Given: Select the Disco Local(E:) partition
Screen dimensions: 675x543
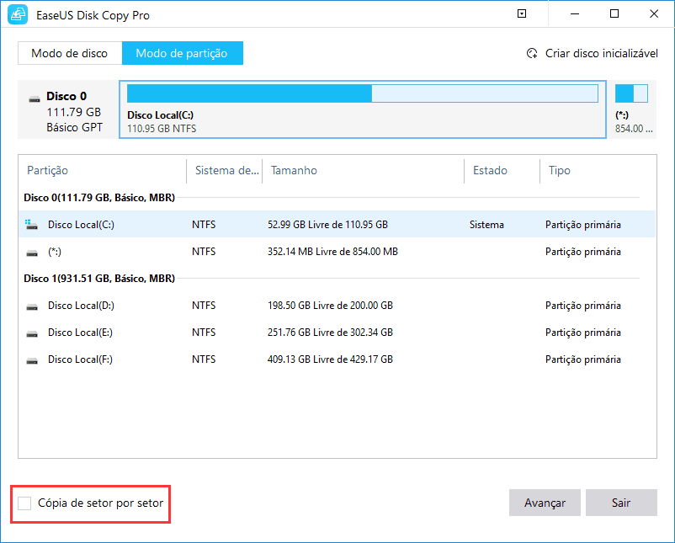Looking at the screenshot, I should (x=80, y=333).
